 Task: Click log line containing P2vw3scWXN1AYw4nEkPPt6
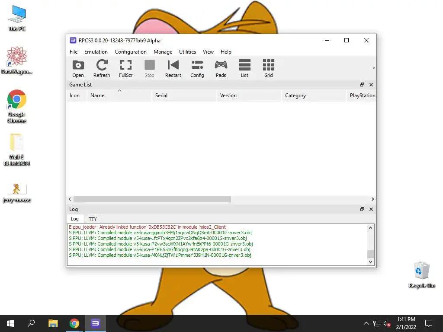161,244
